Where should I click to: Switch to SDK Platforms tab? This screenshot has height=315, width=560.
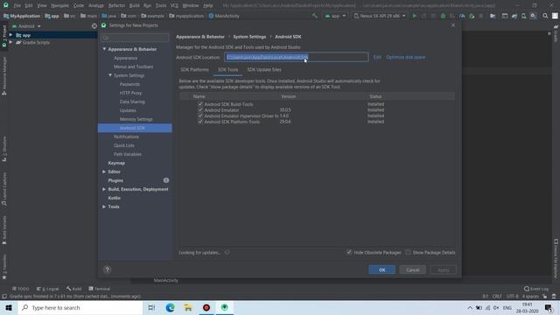[194, 70]
